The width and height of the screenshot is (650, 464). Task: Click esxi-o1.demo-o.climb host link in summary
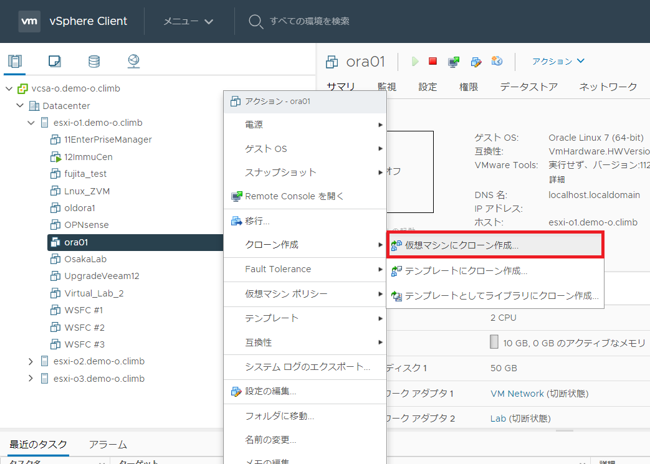[593, 222]
